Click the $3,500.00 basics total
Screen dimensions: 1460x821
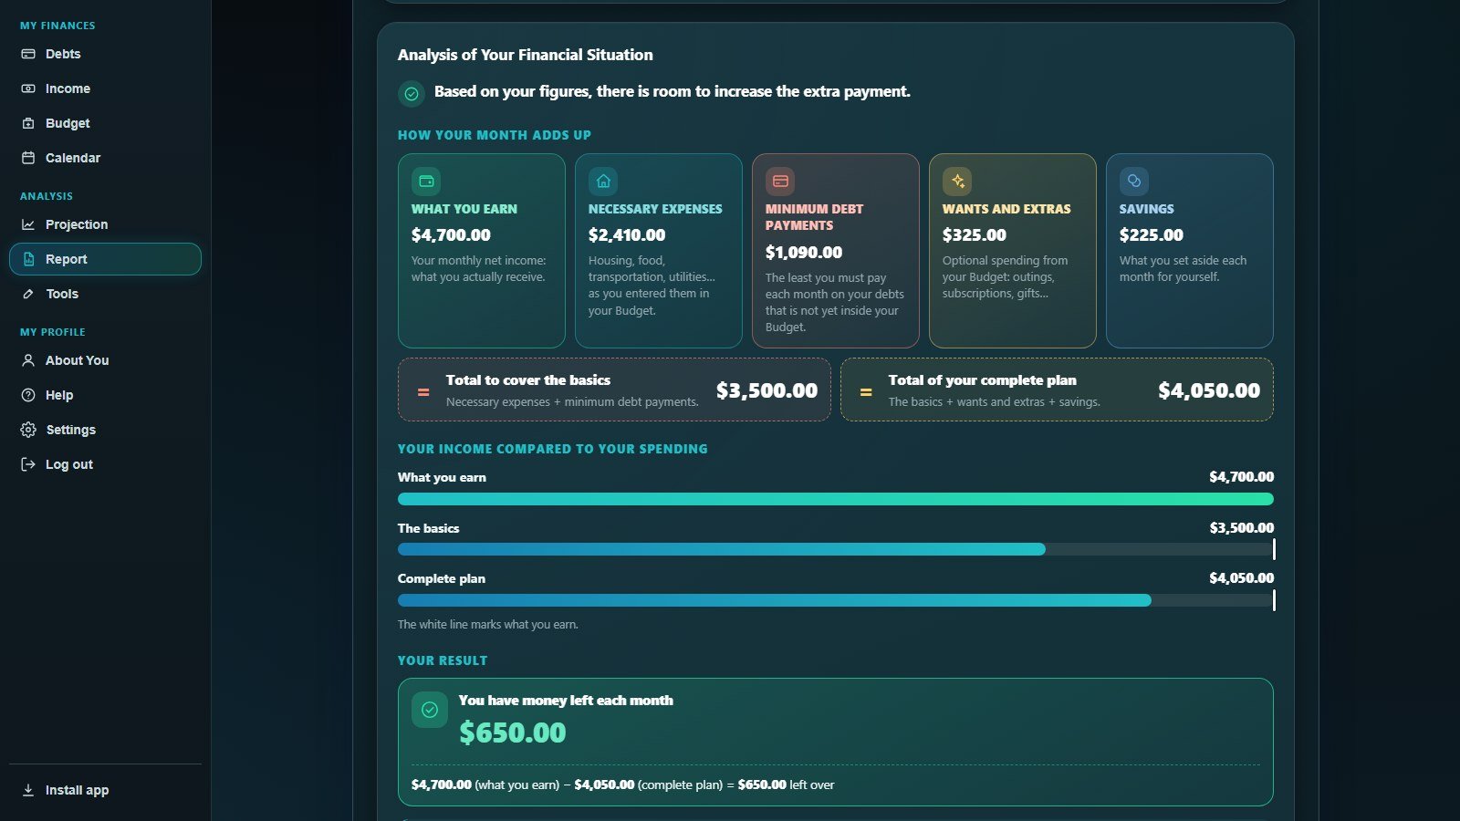point(766,390)
